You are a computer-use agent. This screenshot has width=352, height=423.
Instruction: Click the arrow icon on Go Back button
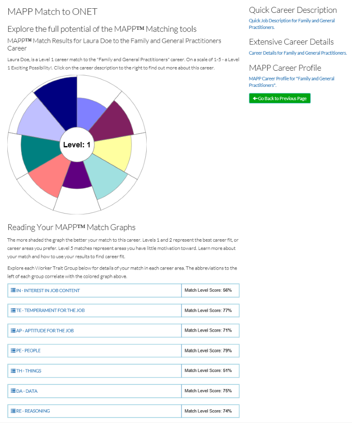coord(255,98)
